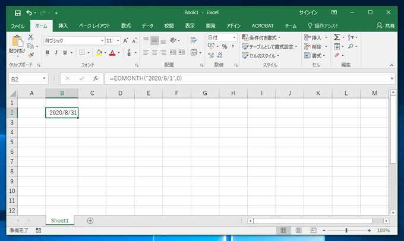Click the Decrease Decimal icon
The width and height of the screenshot is (404, 241).
(x=220, y=55)
